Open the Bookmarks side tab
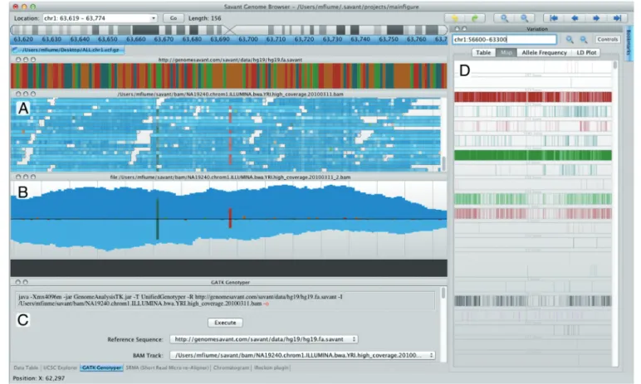 click(629, 43)
